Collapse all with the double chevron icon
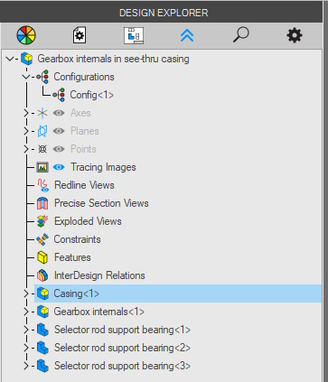This screenshot has height=382, width=328. click(187, 35)
